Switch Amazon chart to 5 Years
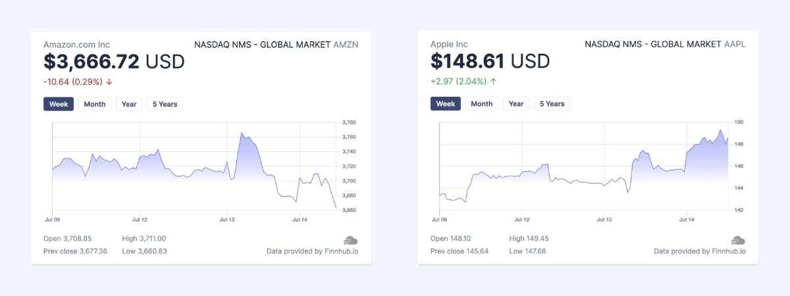This screenshot has height=296, width=790. [165, 104]
